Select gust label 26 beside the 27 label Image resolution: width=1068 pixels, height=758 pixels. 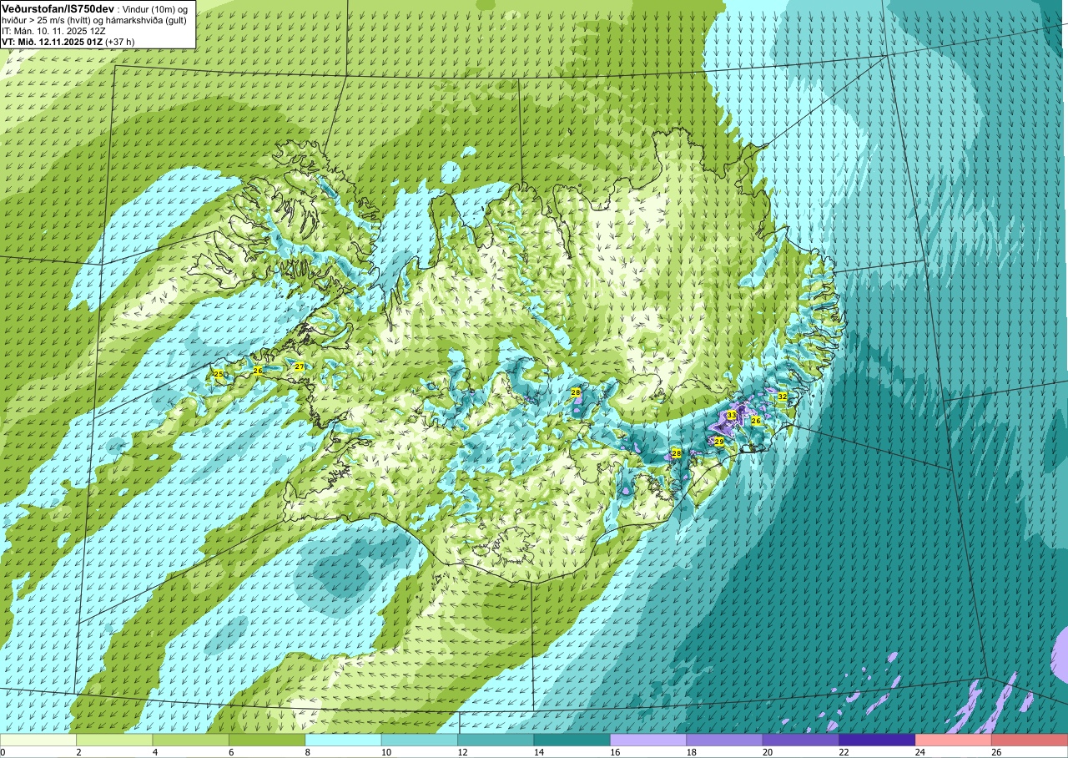tap(258, 371)
